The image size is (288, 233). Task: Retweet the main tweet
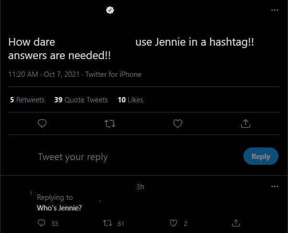(x=110, y=124)
